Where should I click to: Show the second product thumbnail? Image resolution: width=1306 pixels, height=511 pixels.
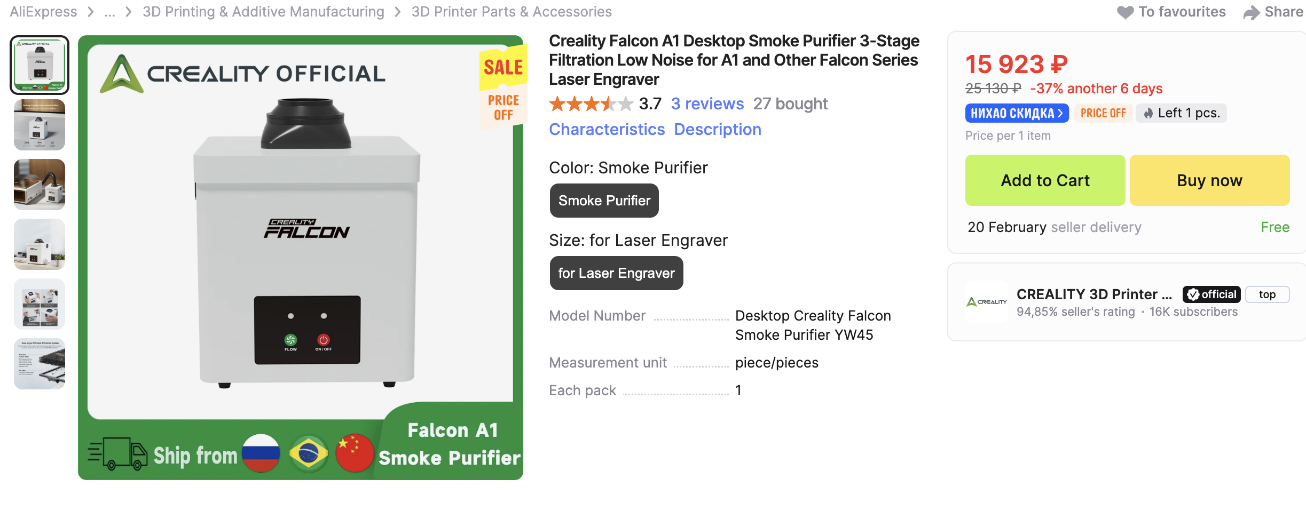pos(40,125)
